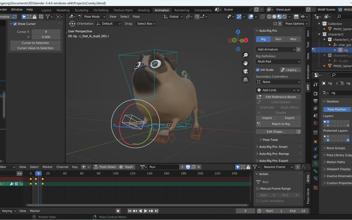This screenshot has height=220, width=352.
Task: Enable the Init Scale checkbox
Action: point(258,70)
